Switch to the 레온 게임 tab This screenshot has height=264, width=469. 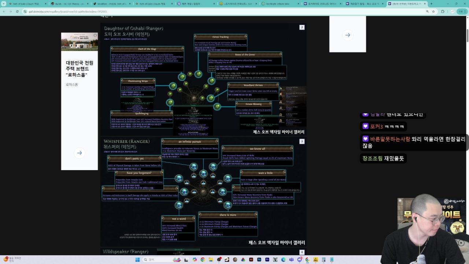click(x=197, y=4)
